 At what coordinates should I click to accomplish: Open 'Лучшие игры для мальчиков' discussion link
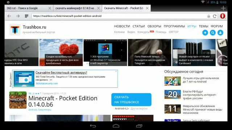[201, 80]
